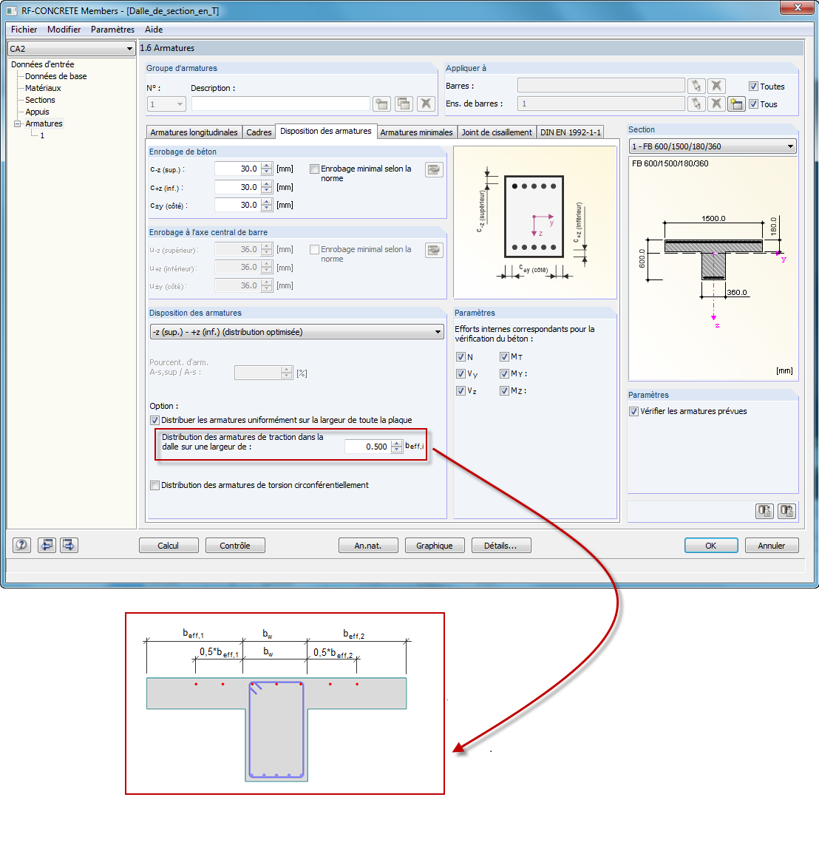The image size is (819, 851).
Task: Switch to Armatures longitudinales tab
Action: [x=194, y=132]
